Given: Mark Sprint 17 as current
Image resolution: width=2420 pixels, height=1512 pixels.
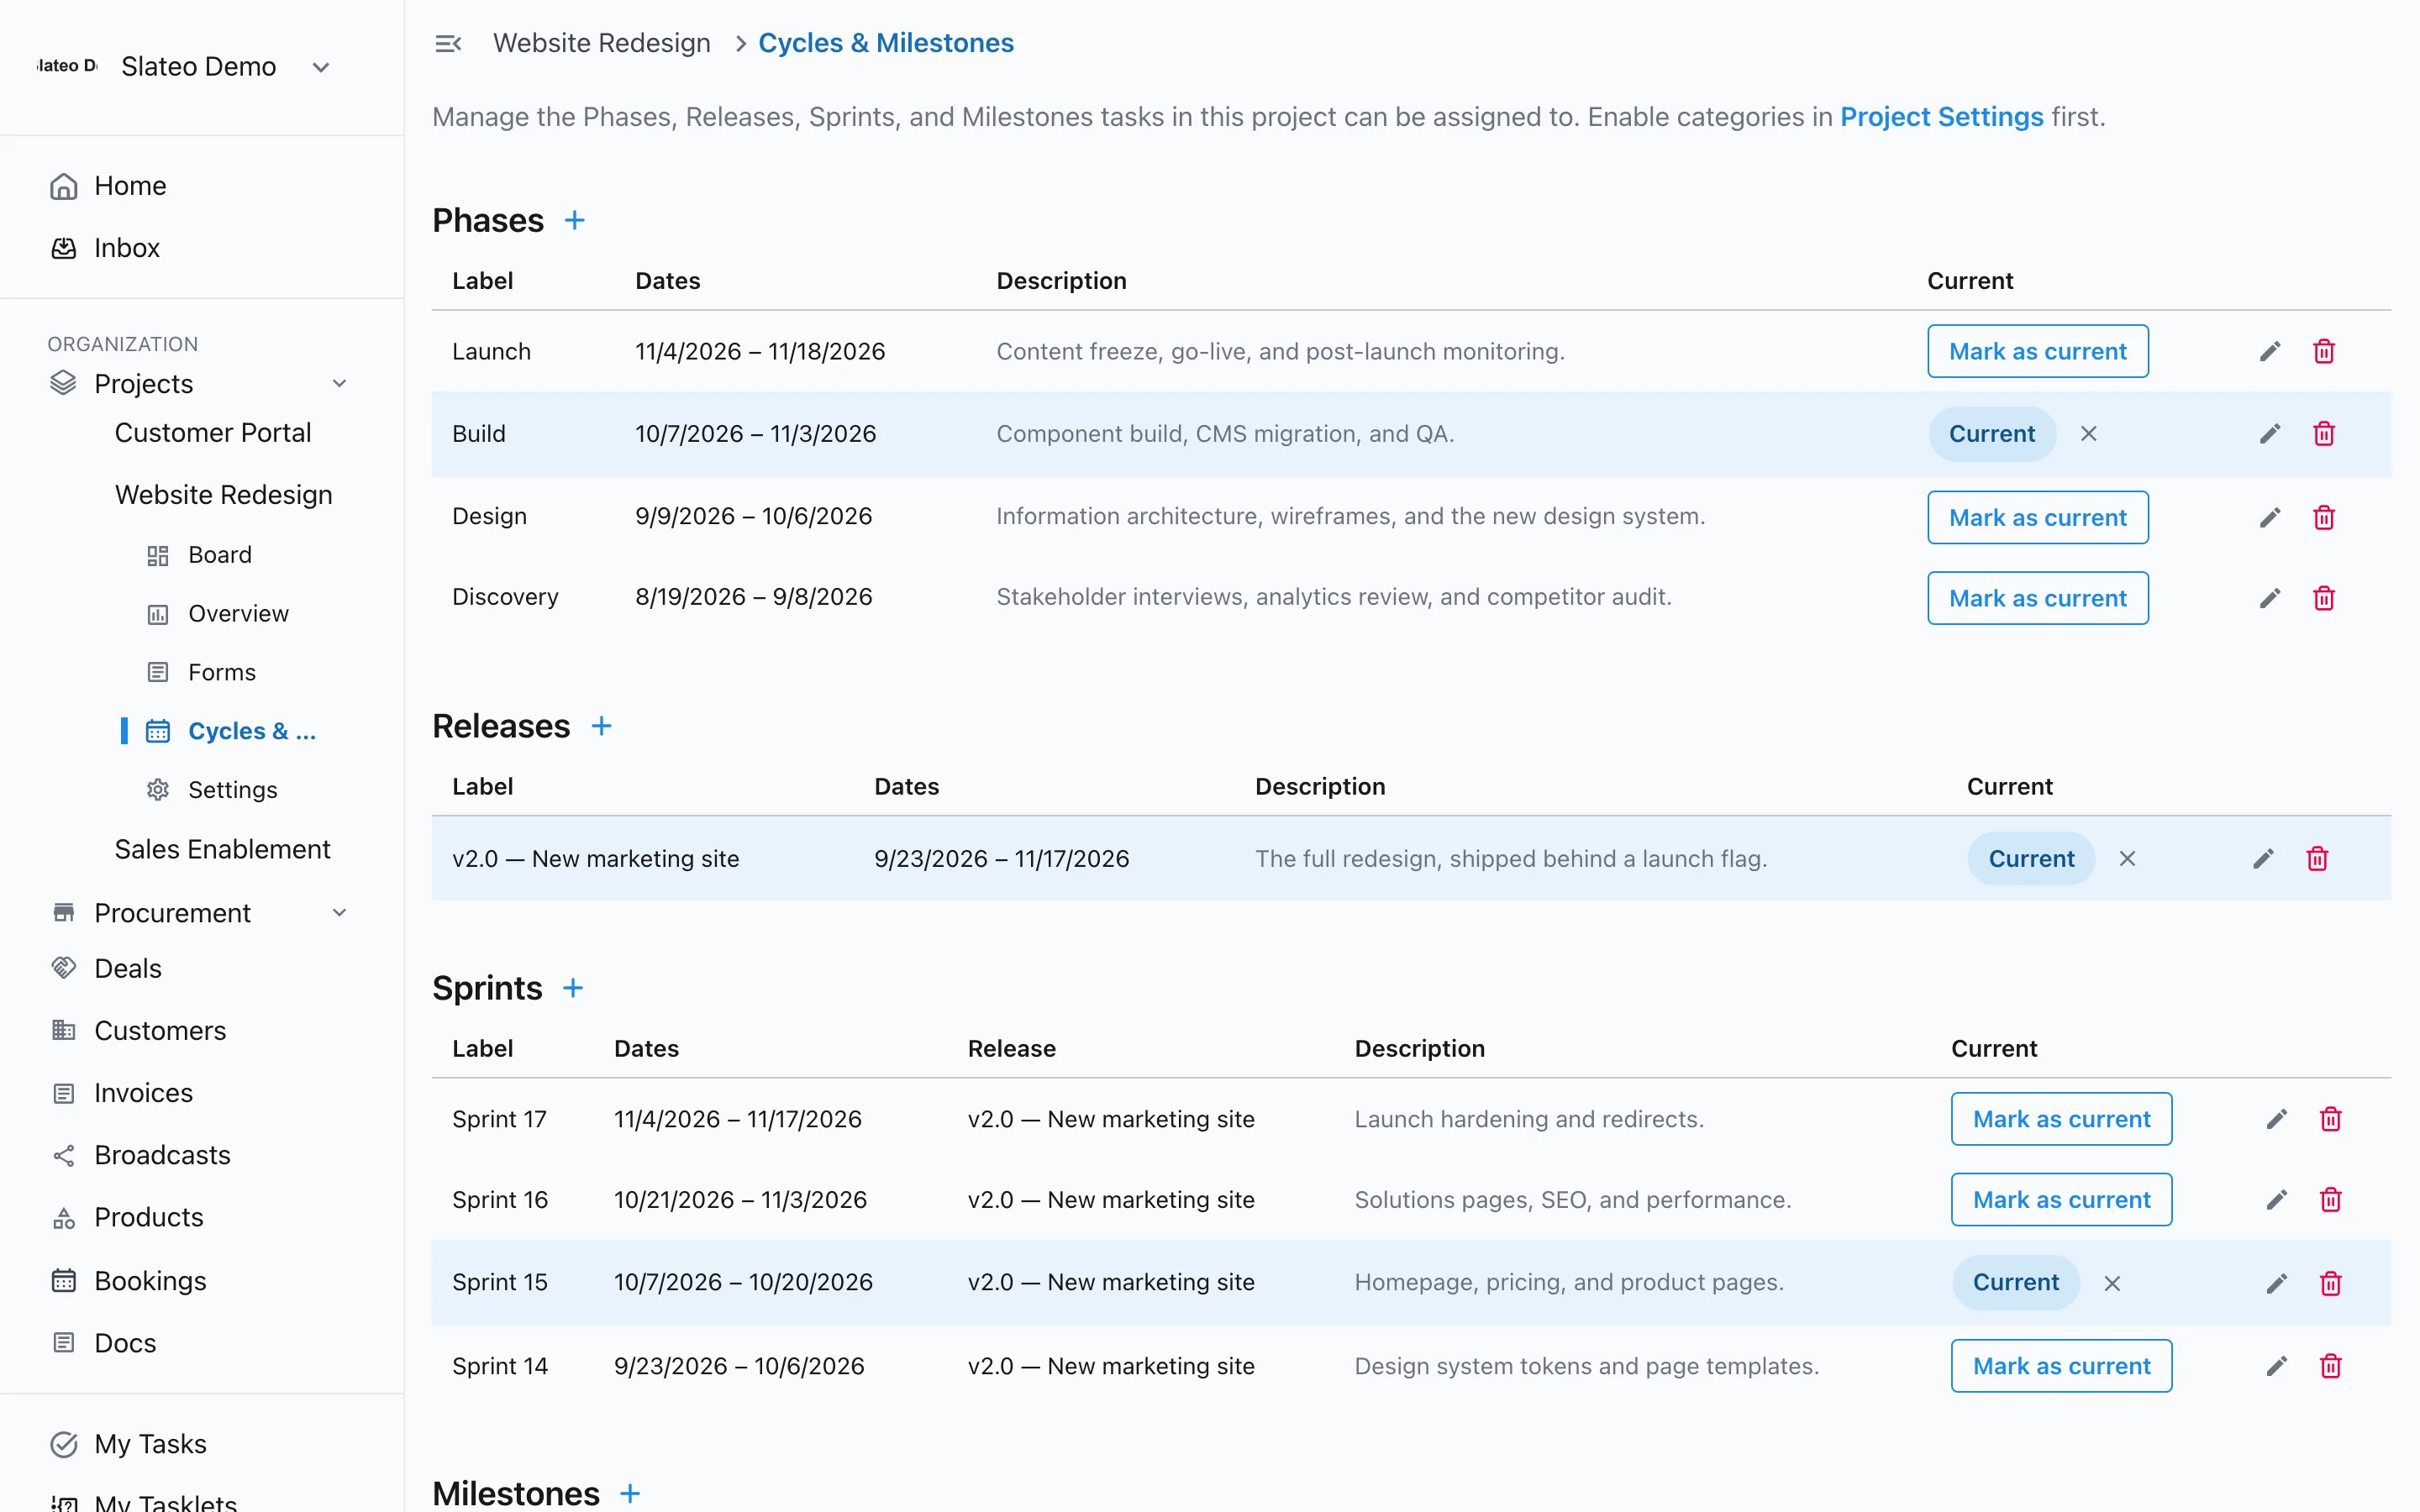Looking at the screenshot, I should (x=2062, y=1119).
